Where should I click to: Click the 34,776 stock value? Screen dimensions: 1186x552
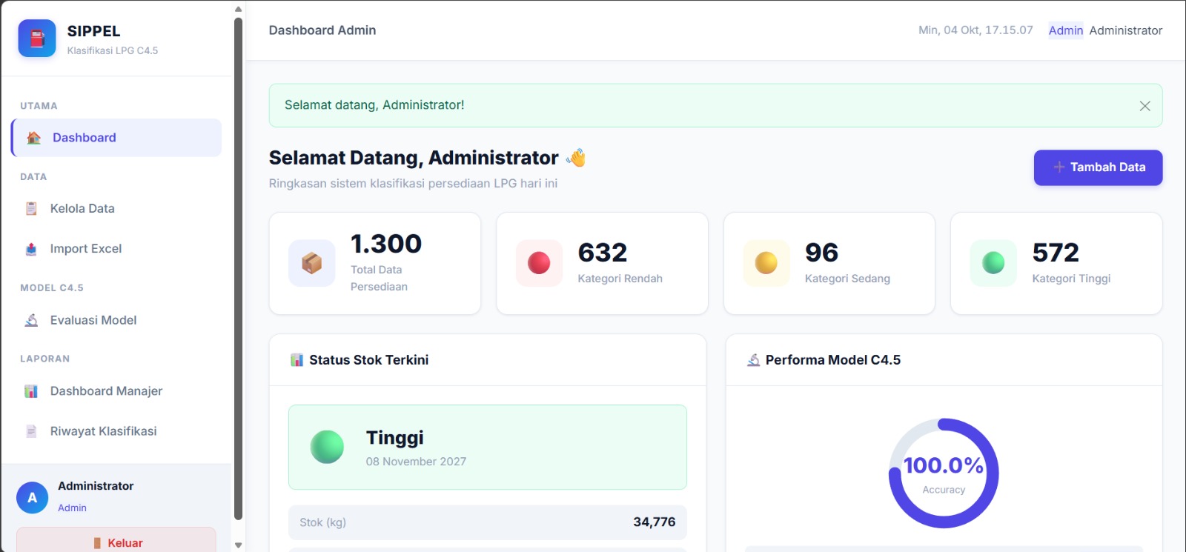(655, 522)
